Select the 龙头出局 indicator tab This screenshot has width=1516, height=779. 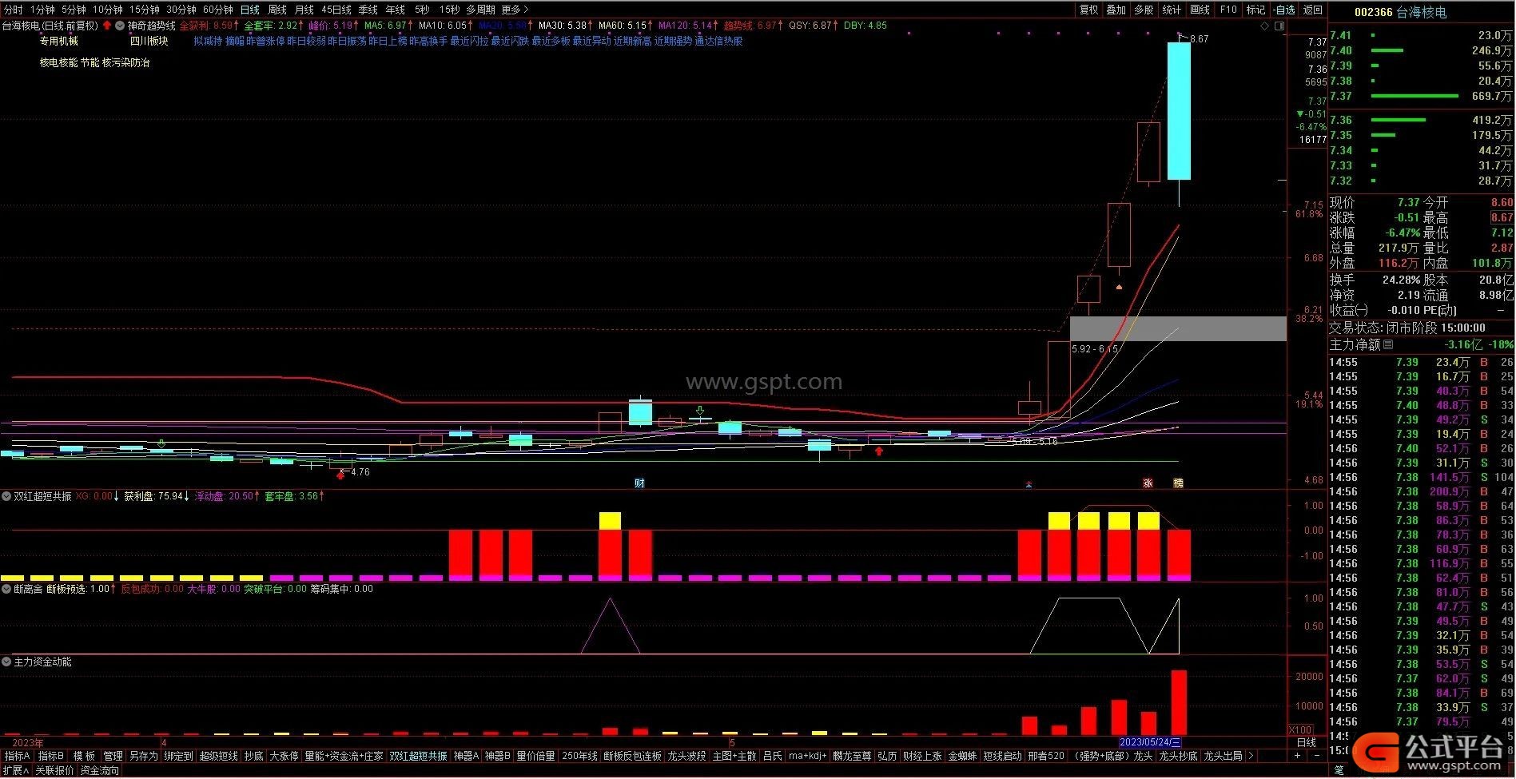point(1223,755)
